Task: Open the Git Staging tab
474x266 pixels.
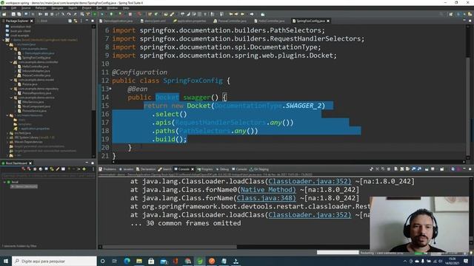Action: (x=258, y=169)
